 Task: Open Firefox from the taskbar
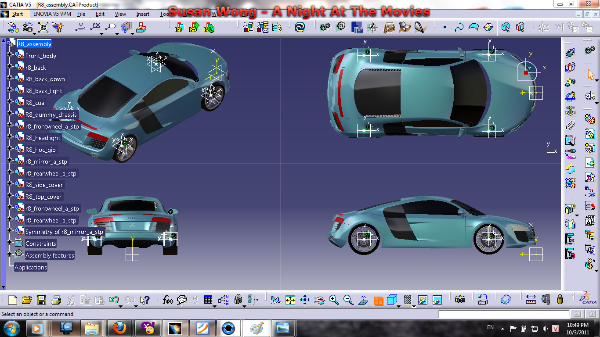(x=119, y=328)
